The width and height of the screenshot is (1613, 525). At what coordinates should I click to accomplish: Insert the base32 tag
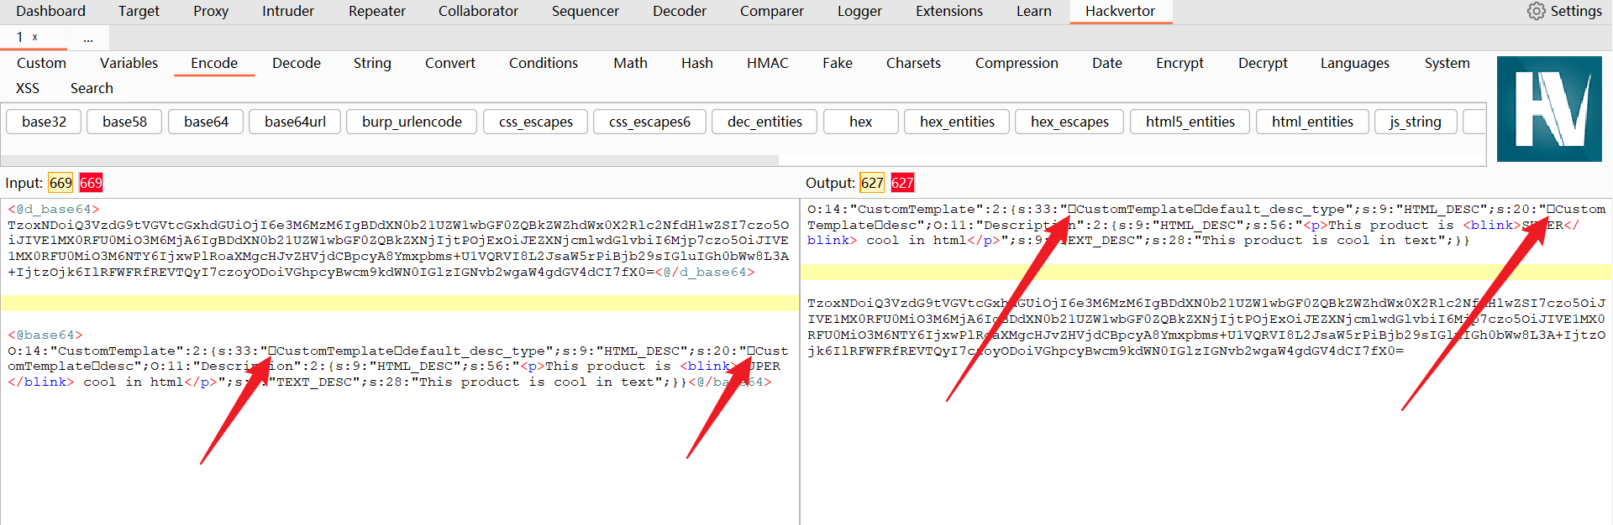pos(44,122)
